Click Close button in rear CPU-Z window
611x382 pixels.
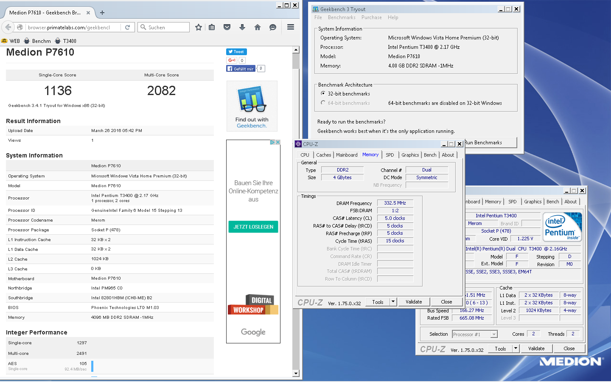point(569,348)
